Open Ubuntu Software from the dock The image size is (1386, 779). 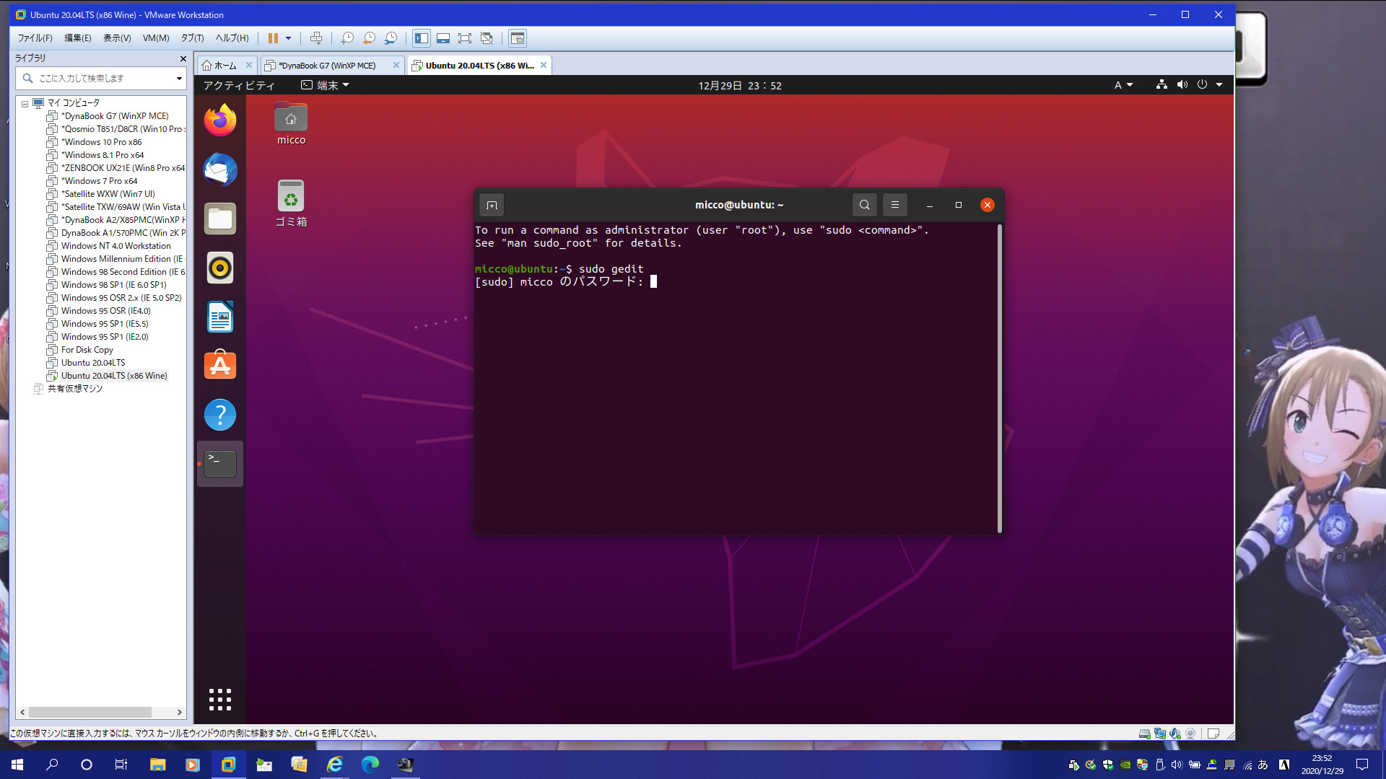[220, 366]
